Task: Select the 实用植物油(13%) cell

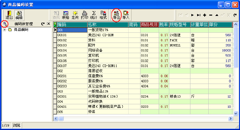Action: point(108,96)
